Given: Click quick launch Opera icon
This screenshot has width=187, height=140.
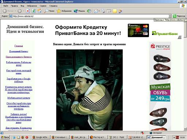Looking at the screenshot, I should click(27, 137).
